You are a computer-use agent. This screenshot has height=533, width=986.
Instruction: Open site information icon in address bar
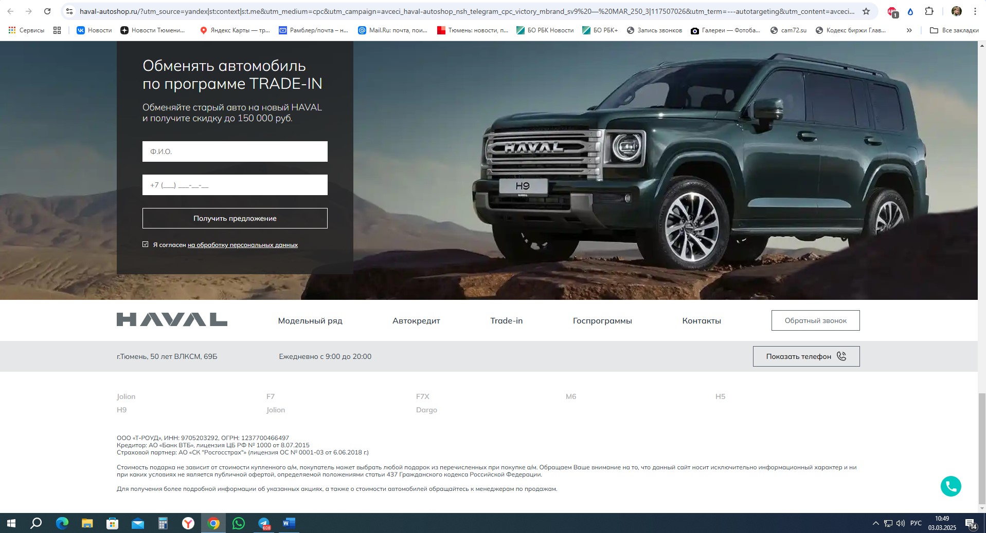point(69,11)
